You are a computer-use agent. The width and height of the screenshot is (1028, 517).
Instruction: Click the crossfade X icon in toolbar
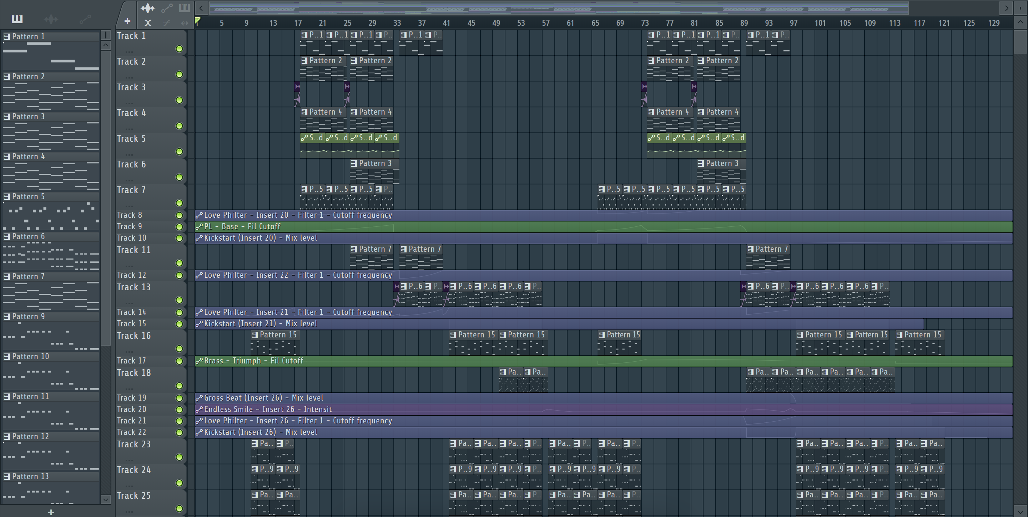click(148, 23)
